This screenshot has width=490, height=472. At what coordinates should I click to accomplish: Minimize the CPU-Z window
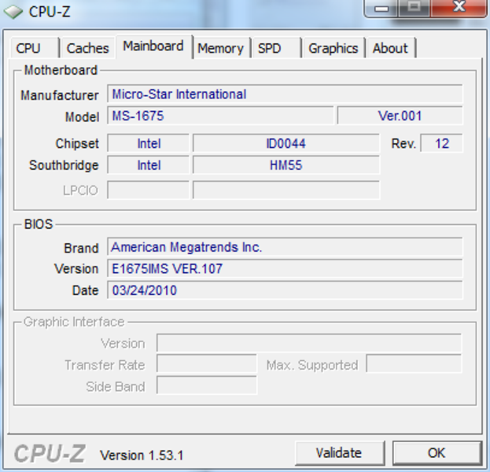381,8
